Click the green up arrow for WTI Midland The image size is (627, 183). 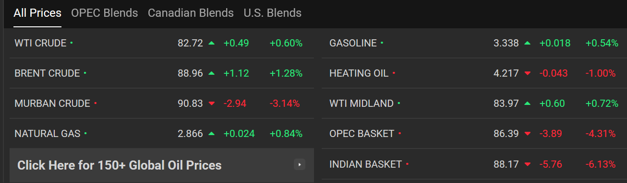(528, 103)
